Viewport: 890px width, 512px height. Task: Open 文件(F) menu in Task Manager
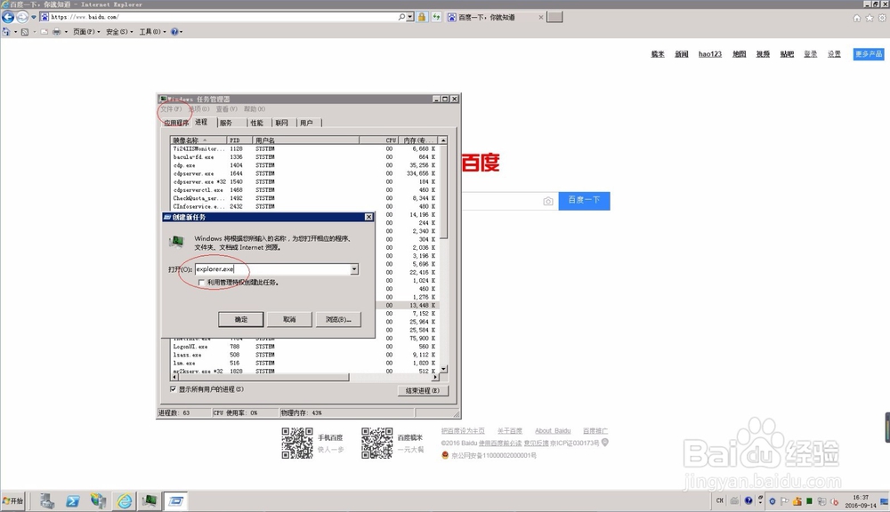171,108
